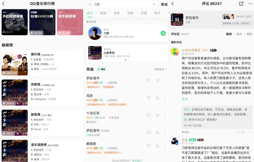The height and width of the screenshot is (162, 254).
Task: Like 罗刹海市 (Live) with heart
Action: pyautogui.click(x=149, y=133)
